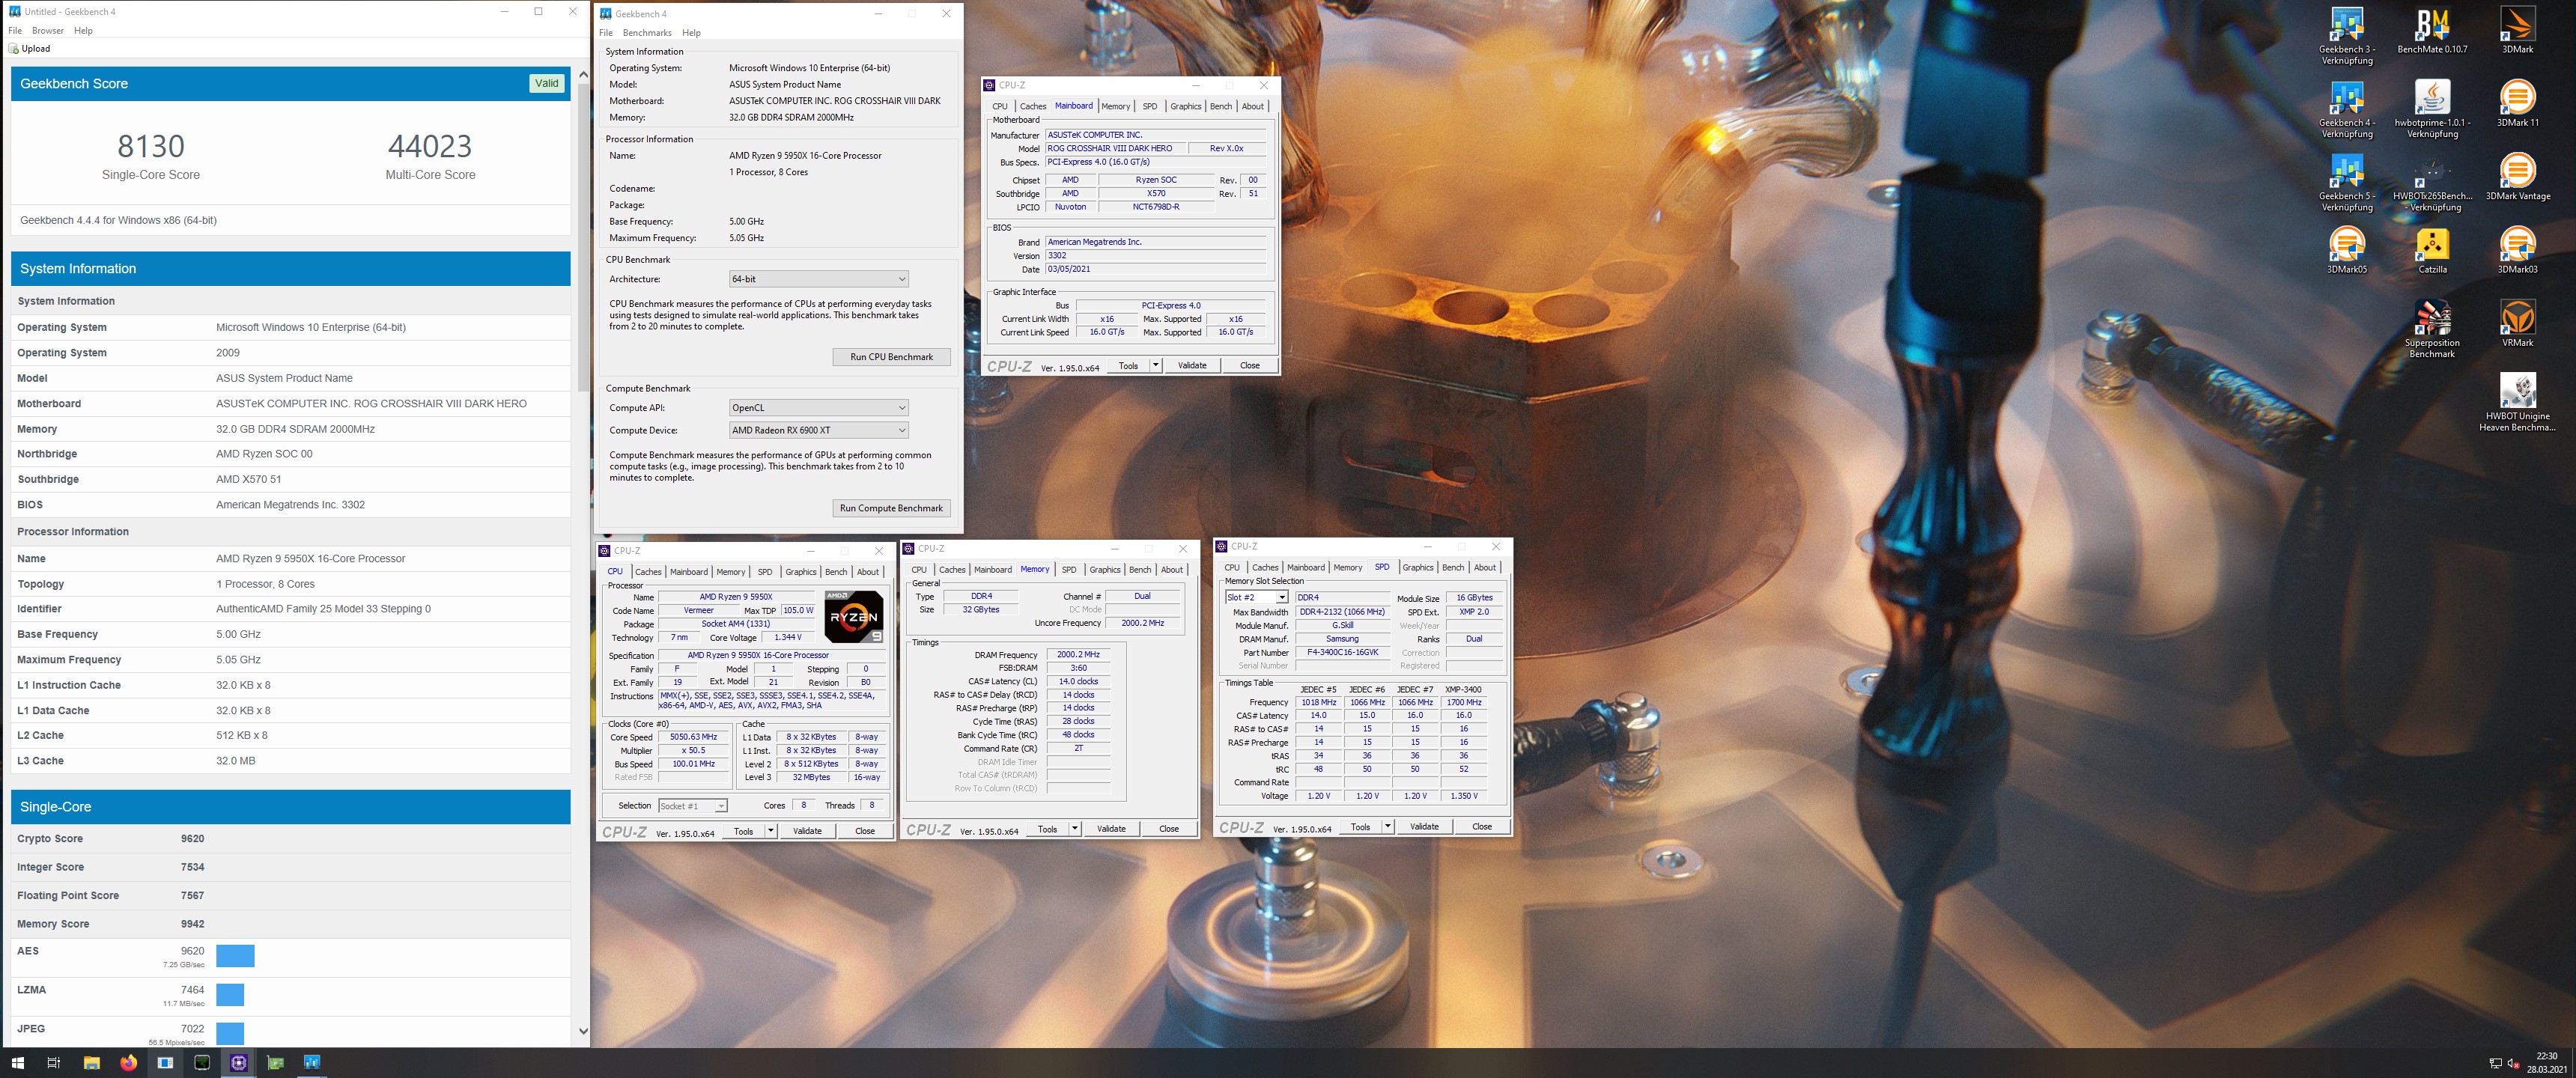Click the Run CPU Benchmark button
This screenshot has width=2576, height=1078.
891,357
